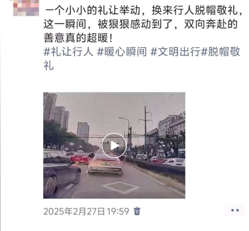249x231 pixels.
Task: Click the trash delete icon beside timestamp
Action: tap(137, 211)
